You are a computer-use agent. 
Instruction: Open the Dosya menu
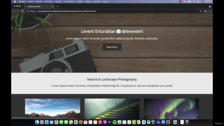(30, 1)
